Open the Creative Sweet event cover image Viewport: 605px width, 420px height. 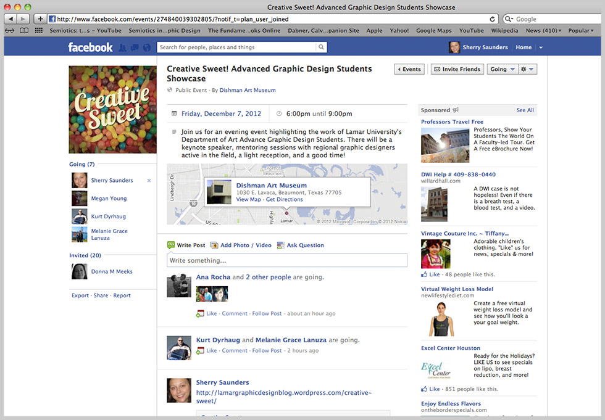point(112,109)
